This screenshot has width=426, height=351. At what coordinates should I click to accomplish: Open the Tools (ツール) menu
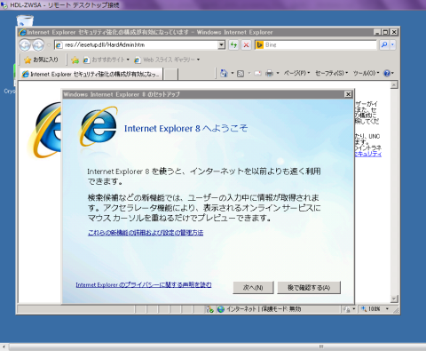pyautogui.click(x=366, y=73)
